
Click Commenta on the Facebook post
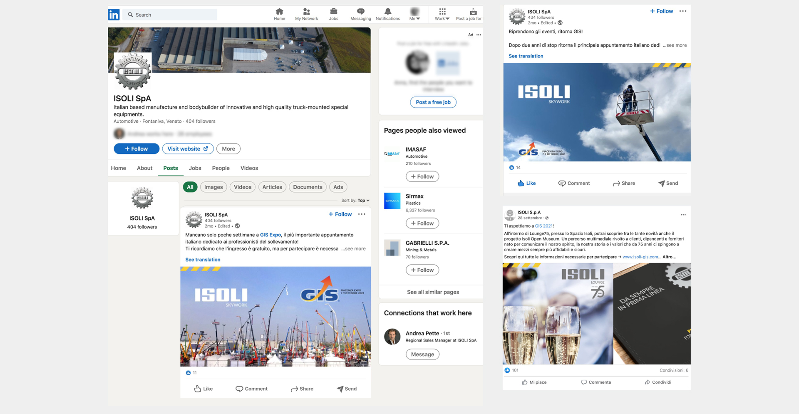tap(596, 382)
